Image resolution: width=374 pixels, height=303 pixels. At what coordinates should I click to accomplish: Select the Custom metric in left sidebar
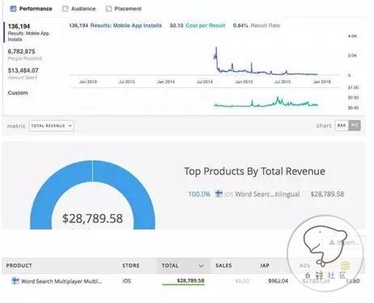[18, 93]
